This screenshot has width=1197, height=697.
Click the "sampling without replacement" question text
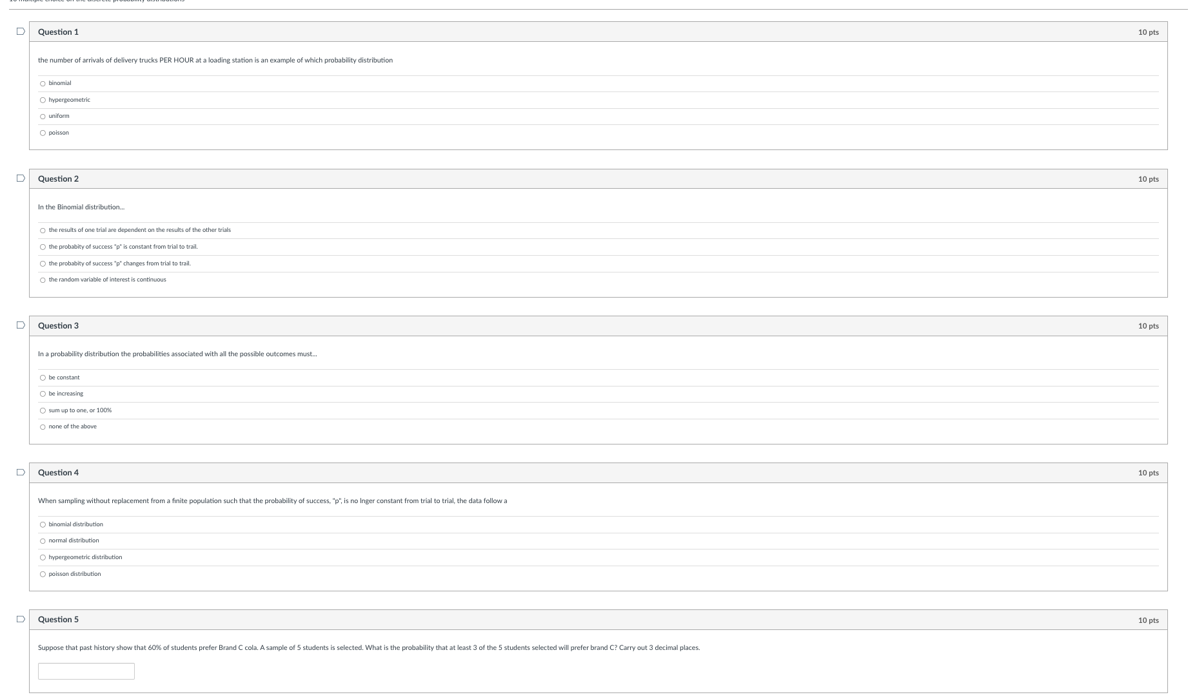(x=273, y=501)
